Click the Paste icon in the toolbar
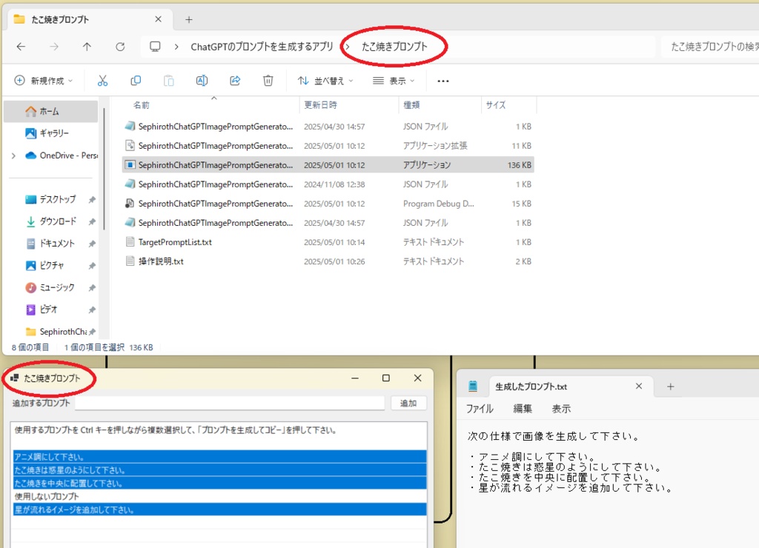Viewport: 759px width, 548px height. pyautogui.click(x=168, y=80)
